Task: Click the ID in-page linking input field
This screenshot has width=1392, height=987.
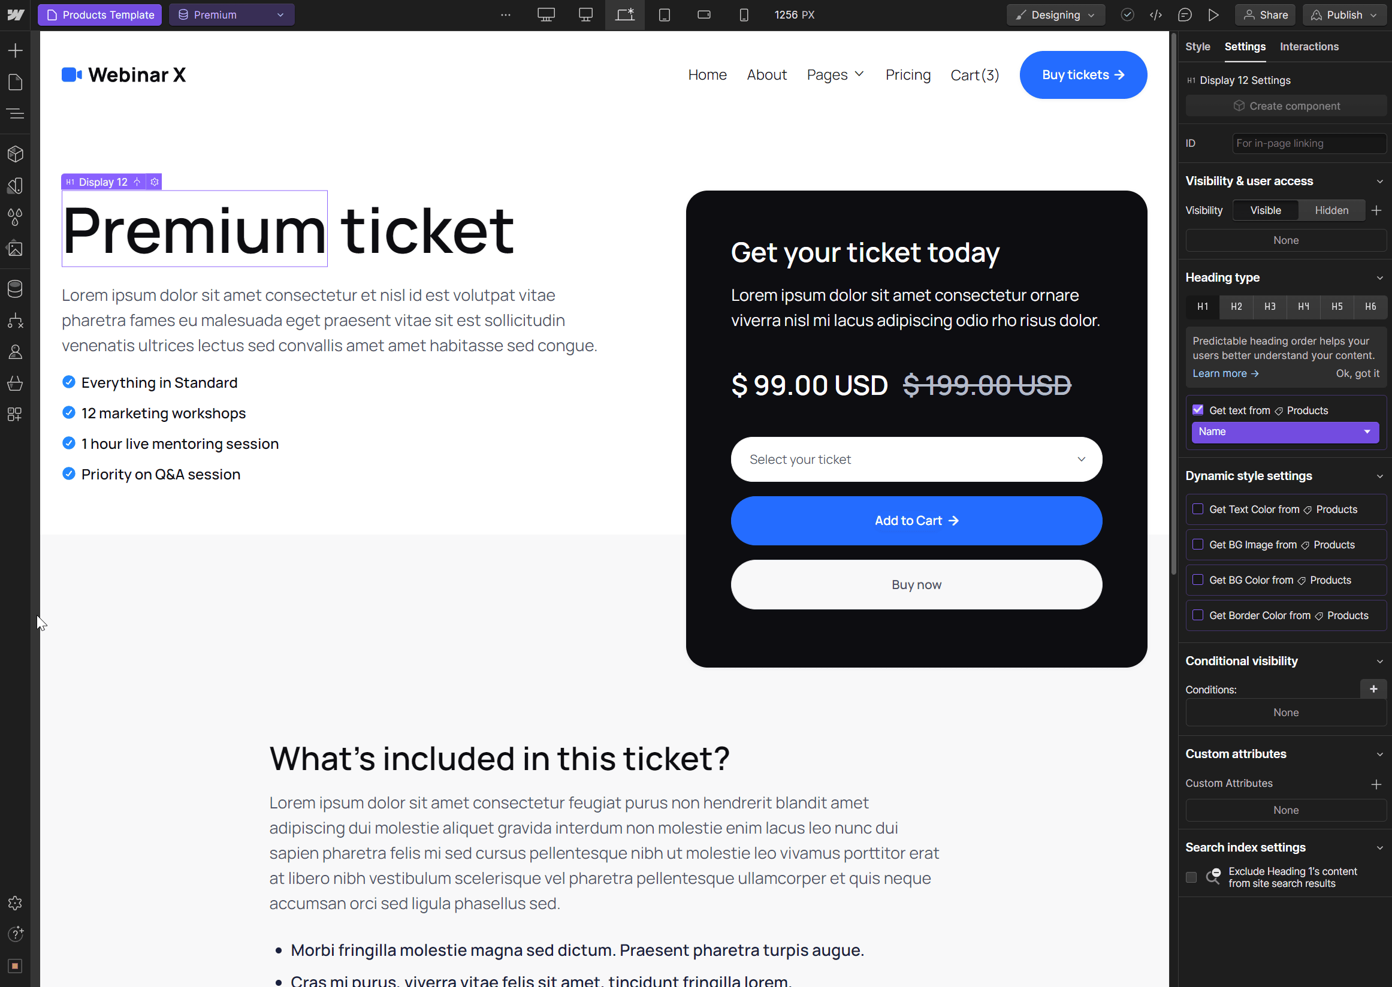Action: pos(1309,143)
